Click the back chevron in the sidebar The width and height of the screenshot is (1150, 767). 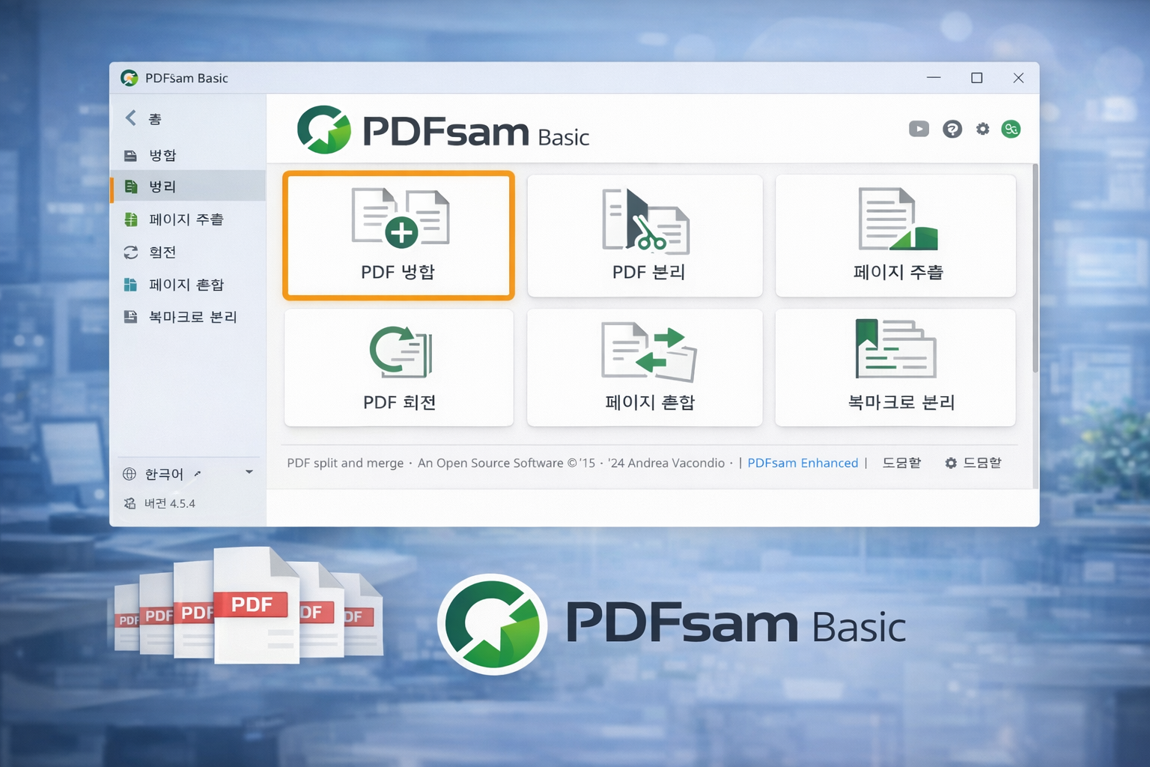coord(131,118)
